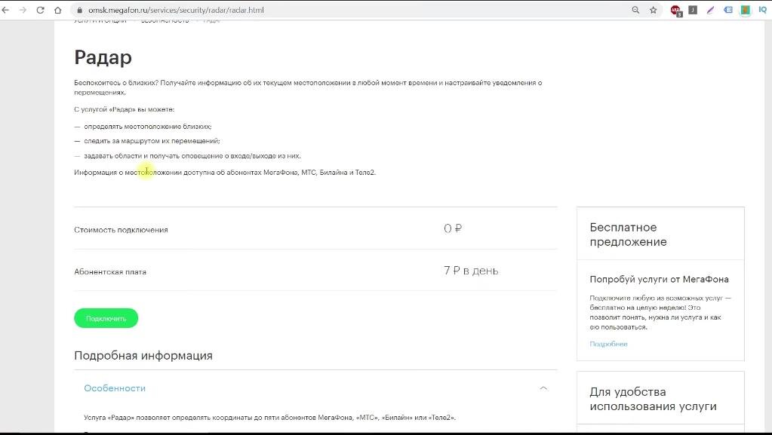Bookmark this page with the star icon
The width and height of the screenshot is (772, 435).
654,10
